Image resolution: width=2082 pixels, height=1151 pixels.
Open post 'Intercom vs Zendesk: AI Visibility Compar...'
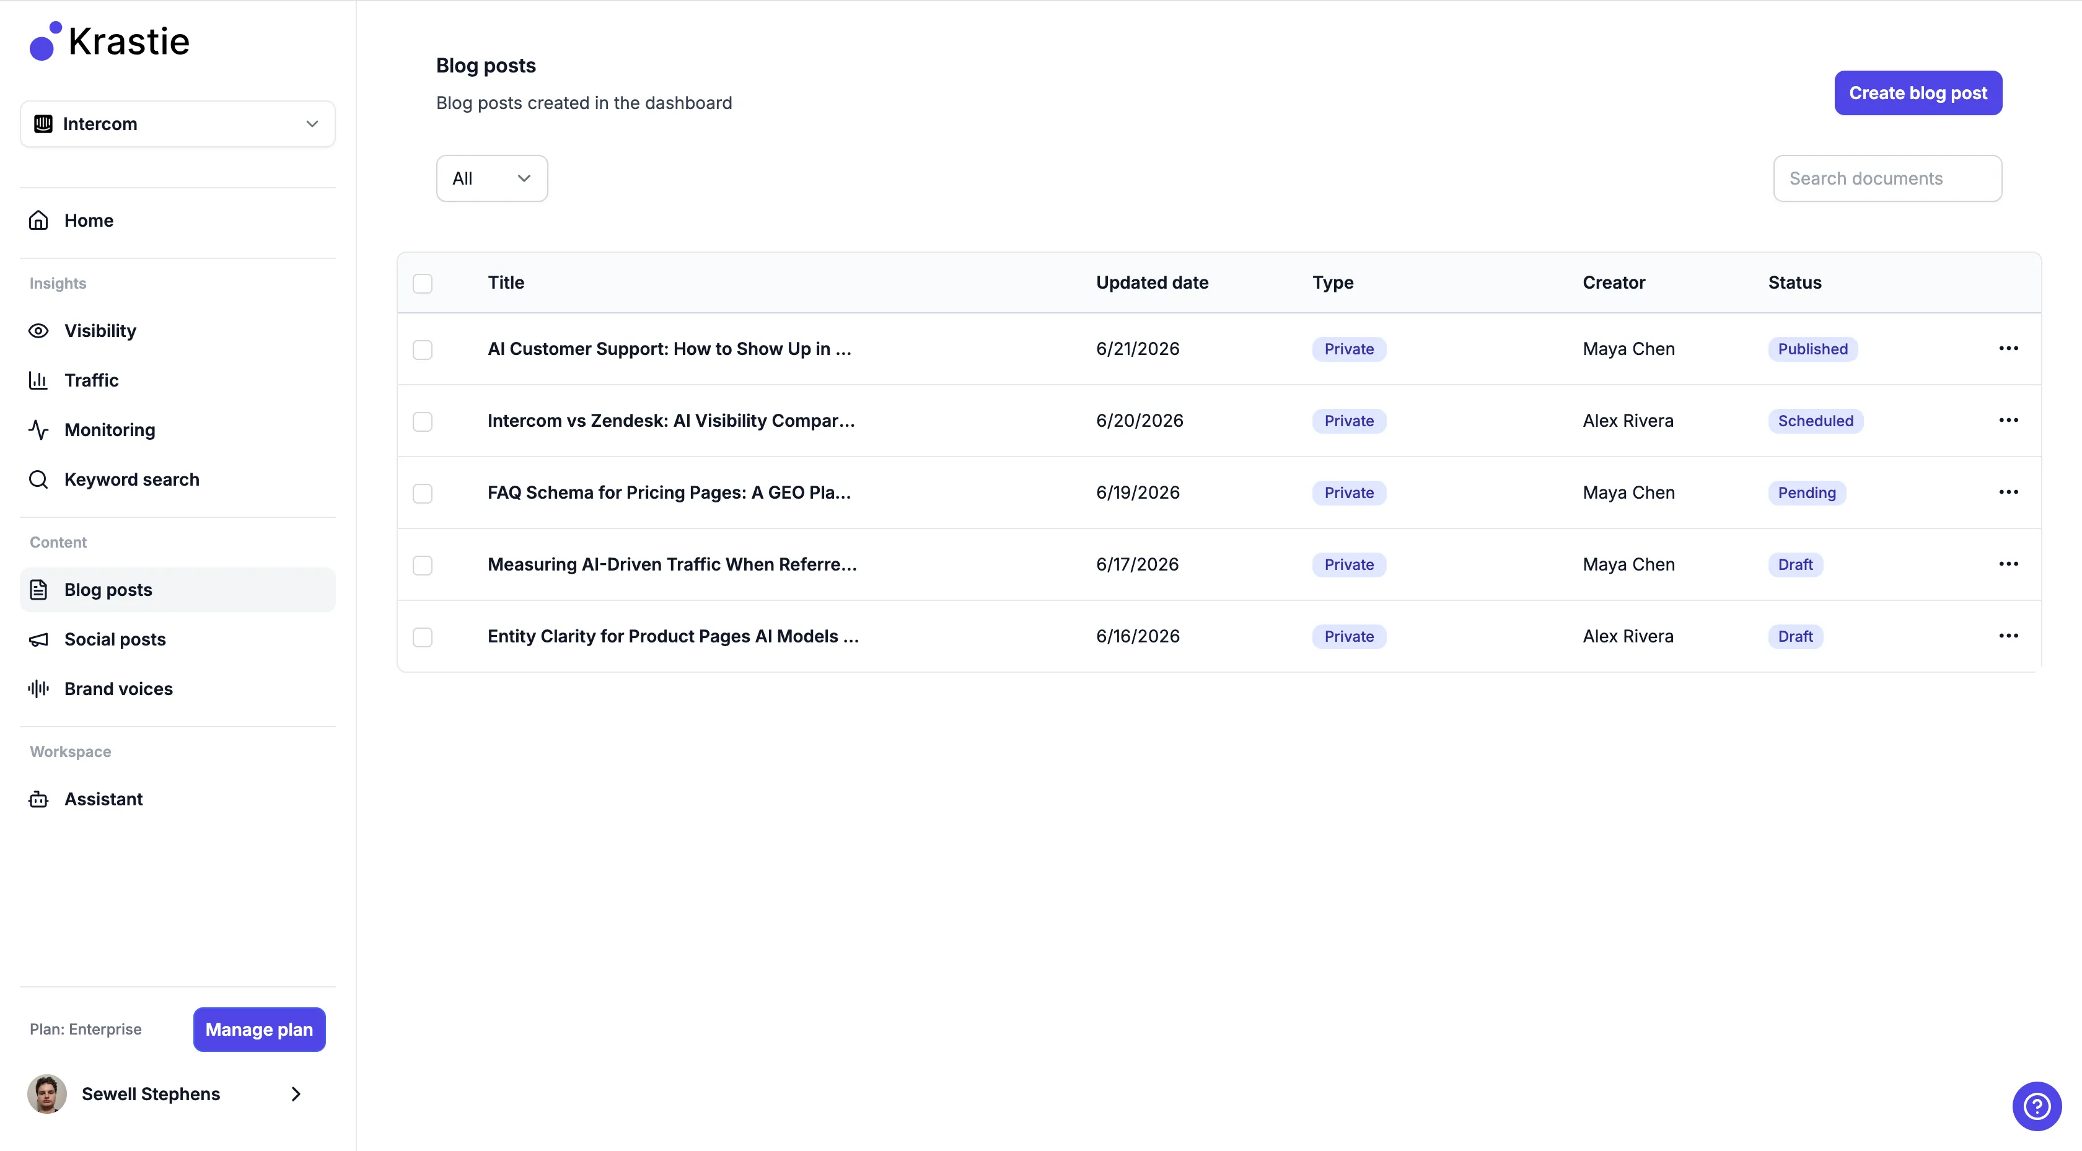(671, 420)
